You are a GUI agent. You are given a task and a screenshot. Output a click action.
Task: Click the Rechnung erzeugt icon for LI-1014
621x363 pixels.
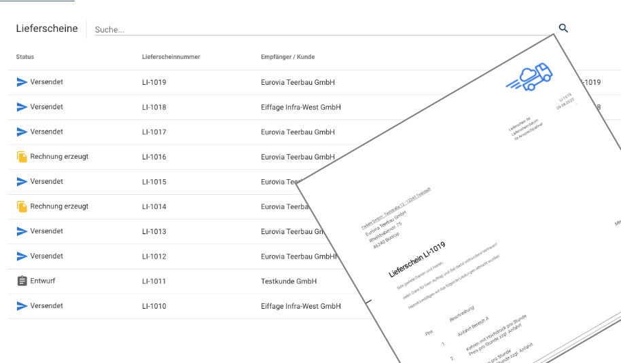22,206
